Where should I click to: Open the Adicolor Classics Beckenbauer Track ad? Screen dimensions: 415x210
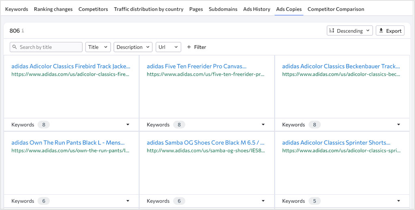point(341,66)
